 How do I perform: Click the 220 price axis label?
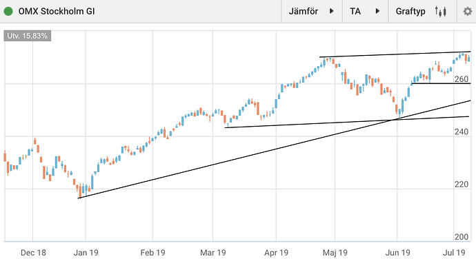(461, 185)
